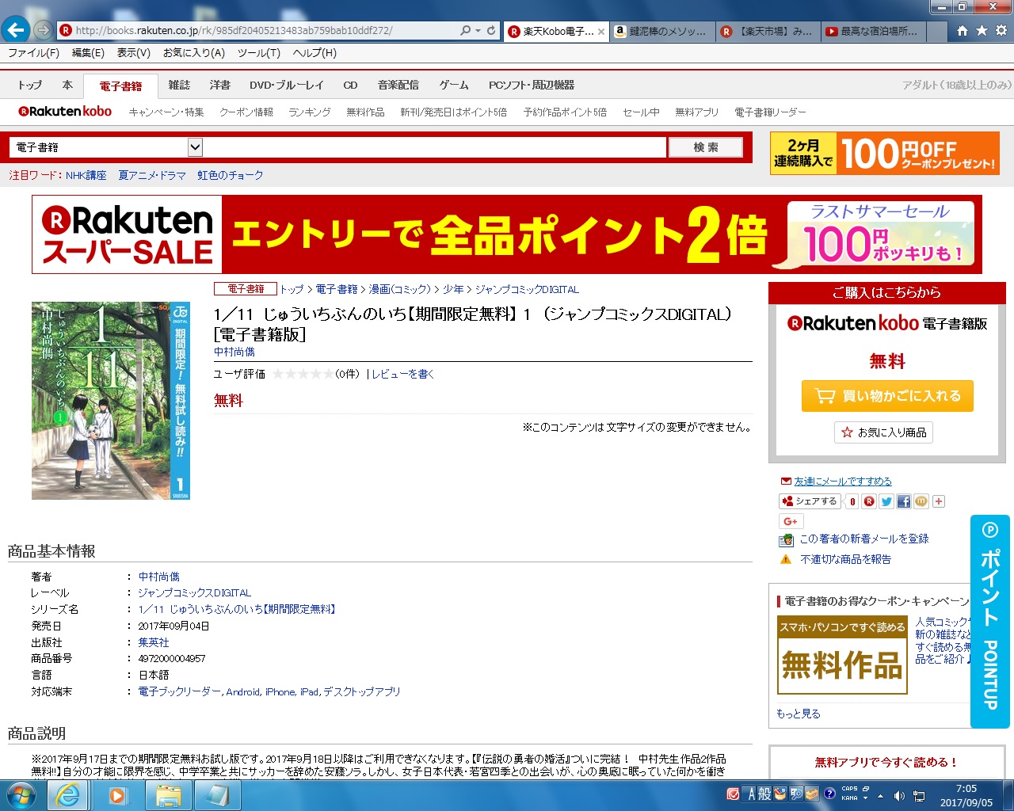Viewport: 1014px width, 811px height.
Task: Expand the 電子書籍 search category dropdown
Action: (195, 147)
